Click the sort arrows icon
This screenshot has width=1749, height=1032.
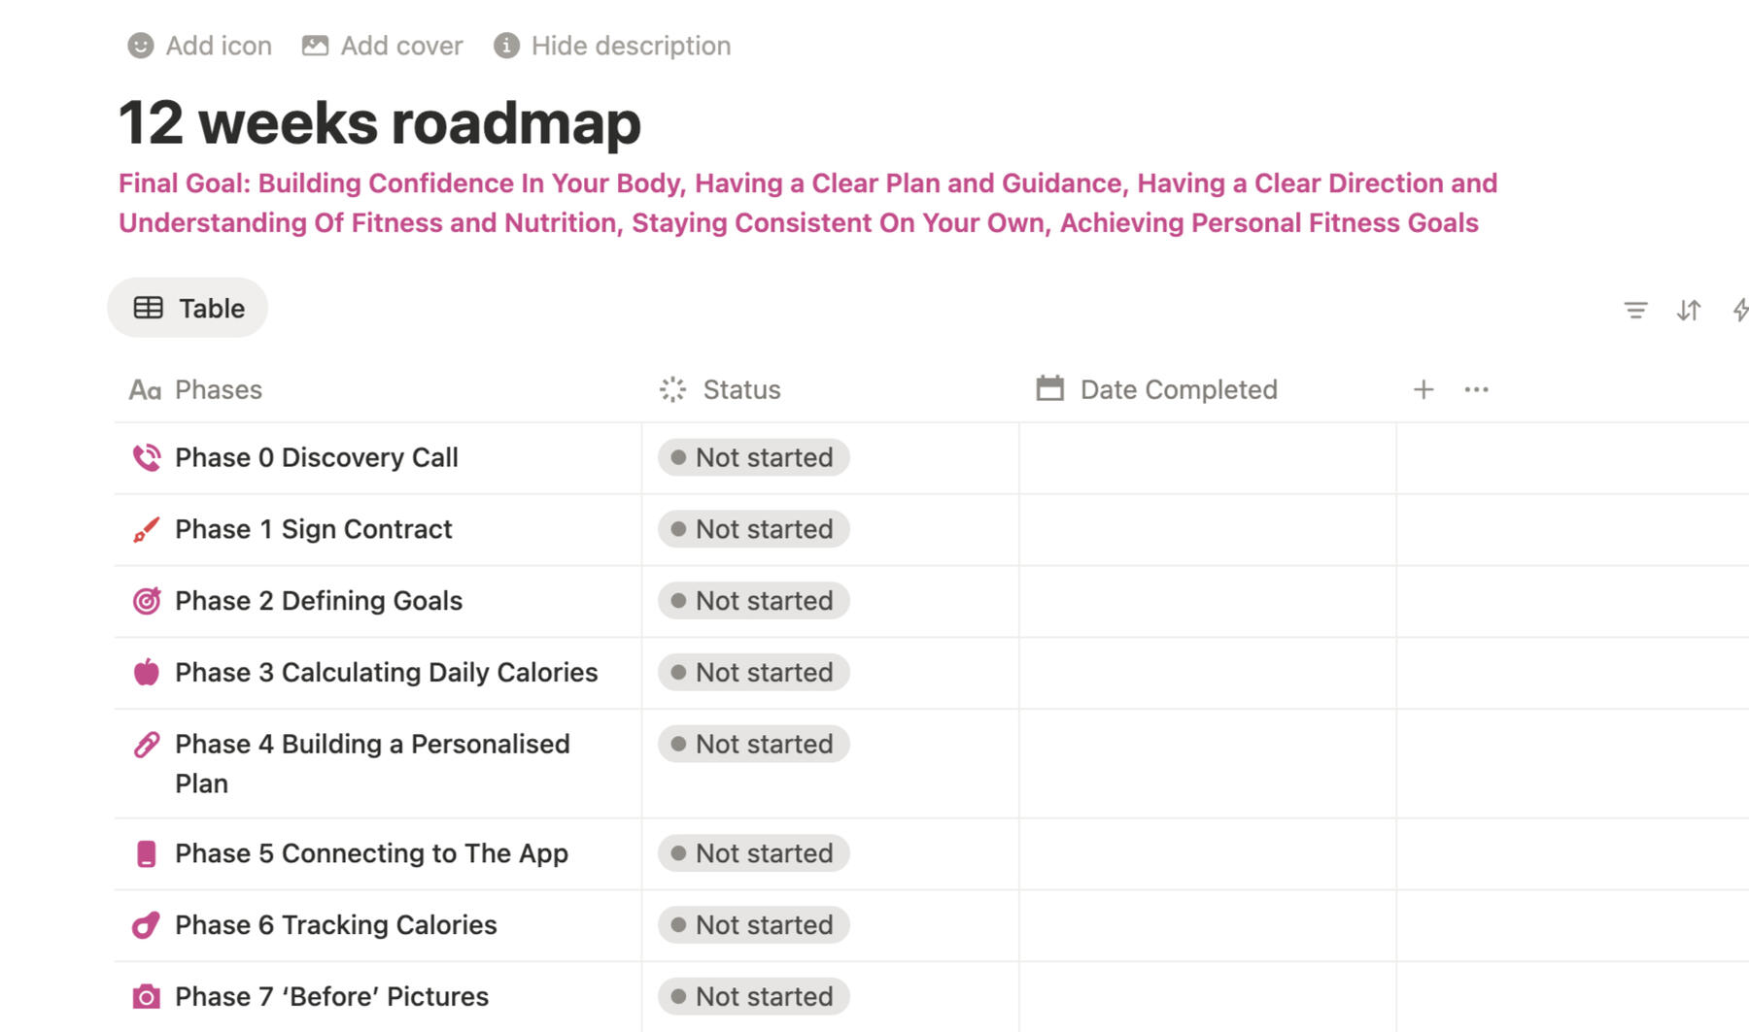1689,310
